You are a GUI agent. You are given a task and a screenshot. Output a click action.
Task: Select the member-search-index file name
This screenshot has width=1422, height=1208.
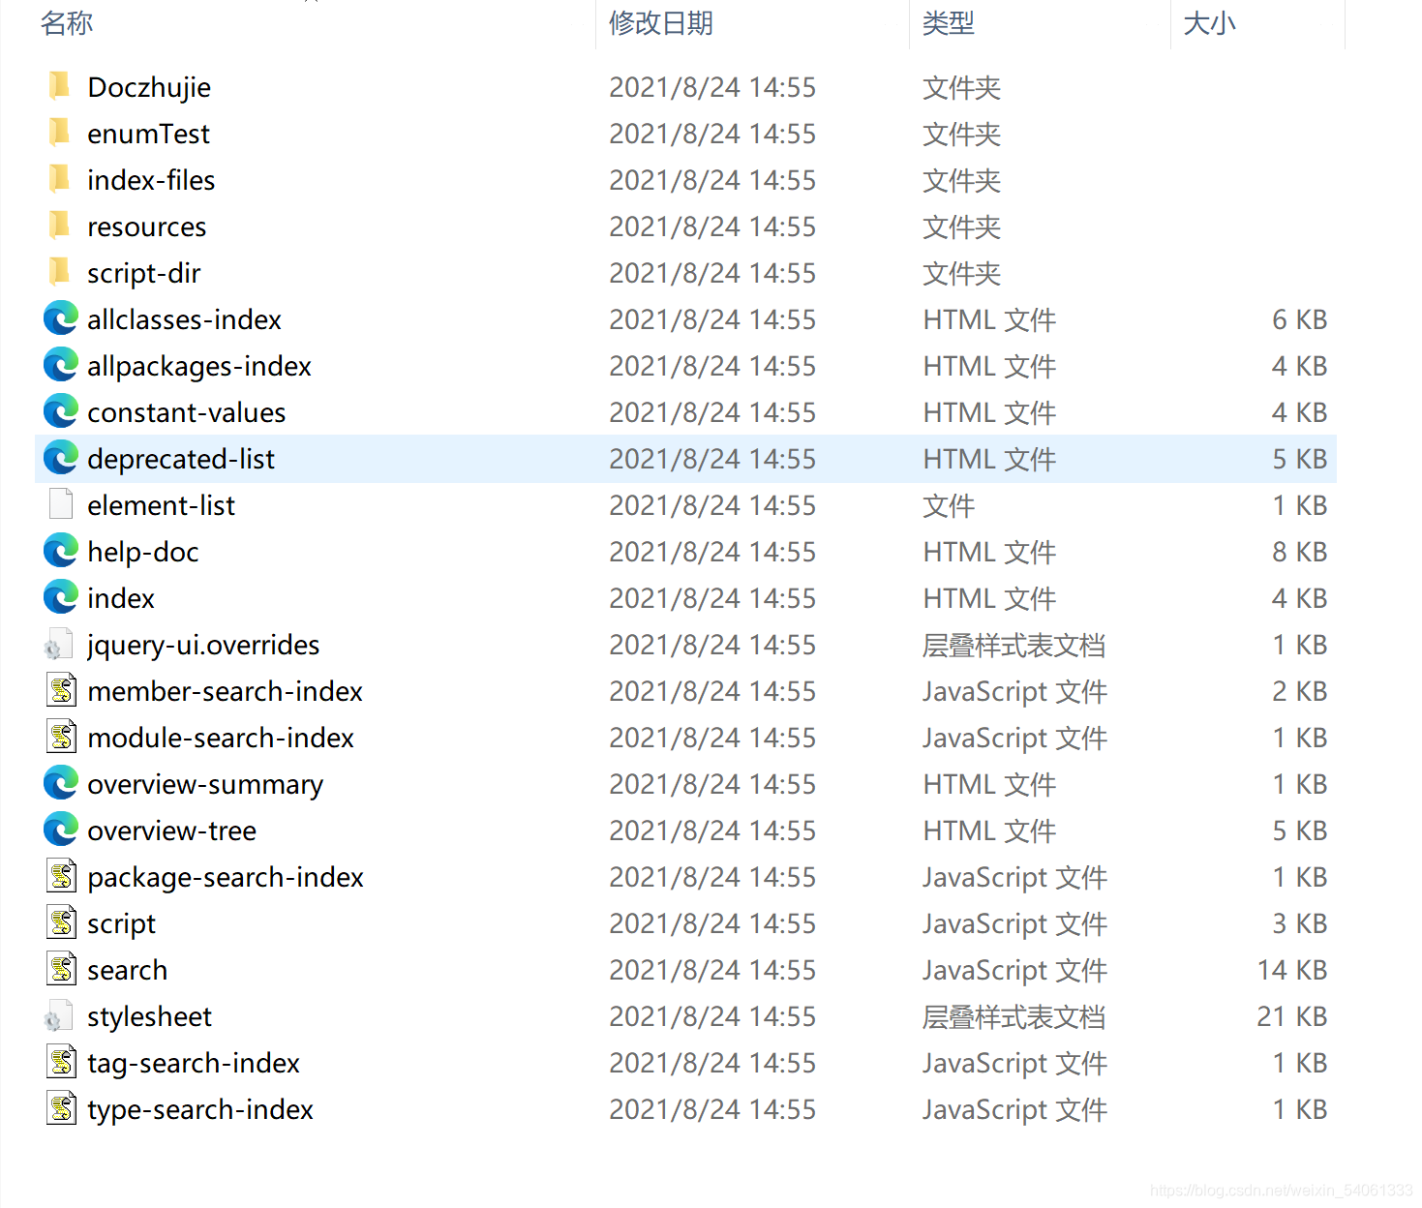tap(225, 691)
